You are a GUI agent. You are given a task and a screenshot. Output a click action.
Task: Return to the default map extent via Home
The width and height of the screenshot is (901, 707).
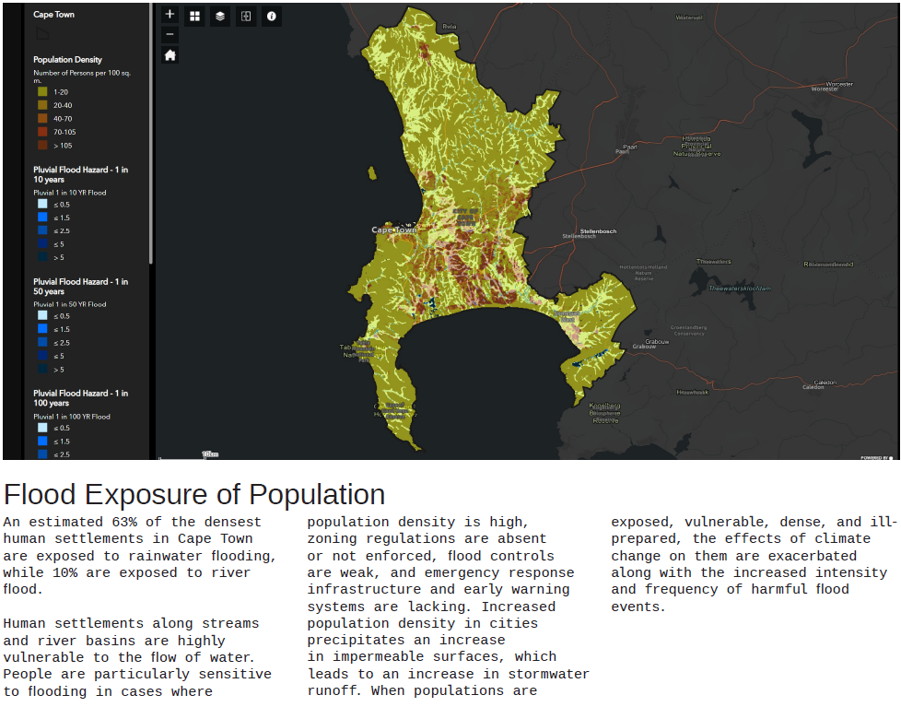click(x=170, y=54)
